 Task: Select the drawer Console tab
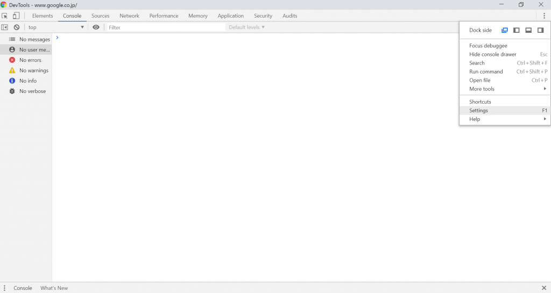23,288
